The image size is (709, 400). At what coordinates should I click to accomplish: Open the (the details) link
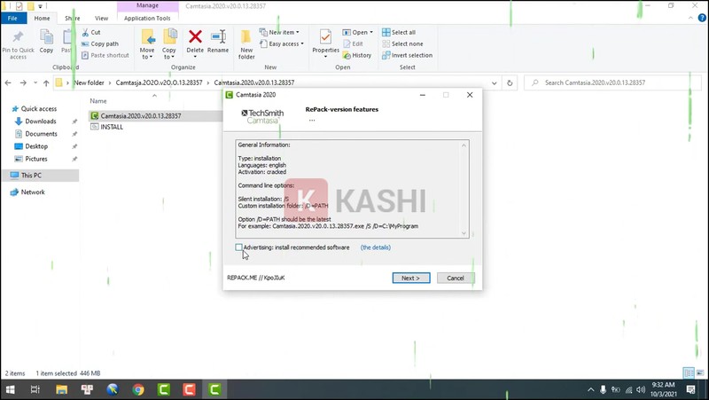pos(375,247)
